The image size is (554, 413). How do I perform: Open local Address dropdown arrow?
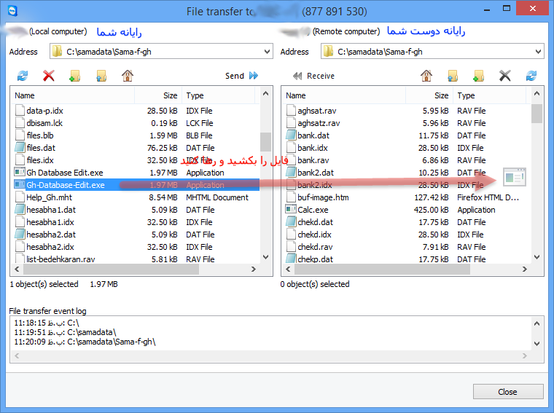click(267, 52)
